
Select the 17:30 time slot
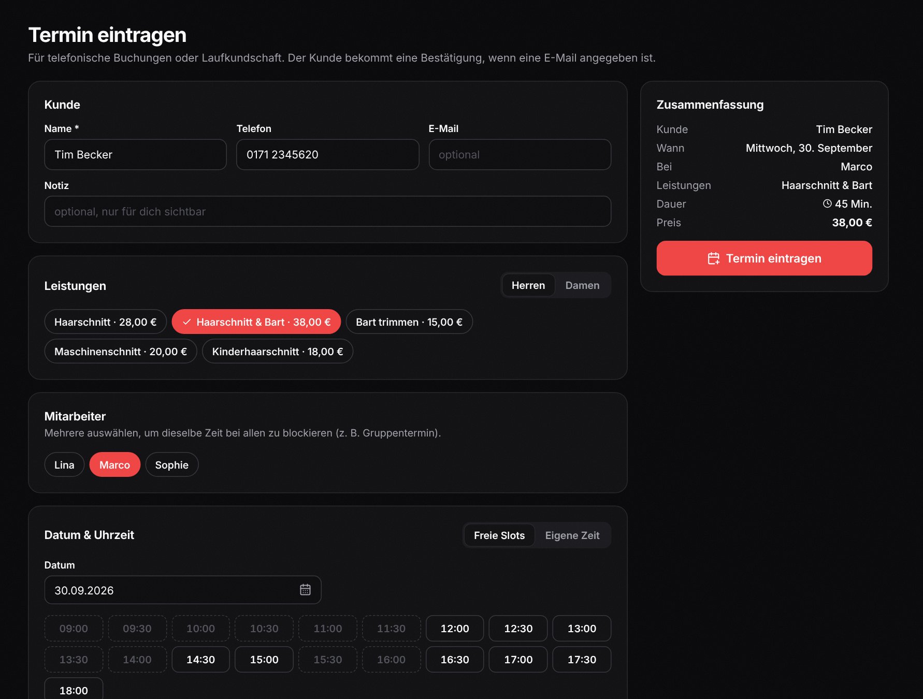tap(582, 660)
